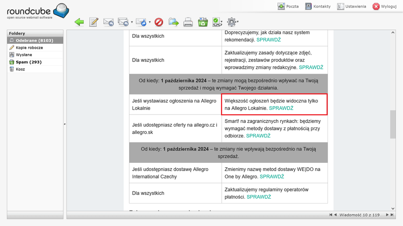Mark message as spam (green bin)
403x226 pixels.
(x=203, y=22)
